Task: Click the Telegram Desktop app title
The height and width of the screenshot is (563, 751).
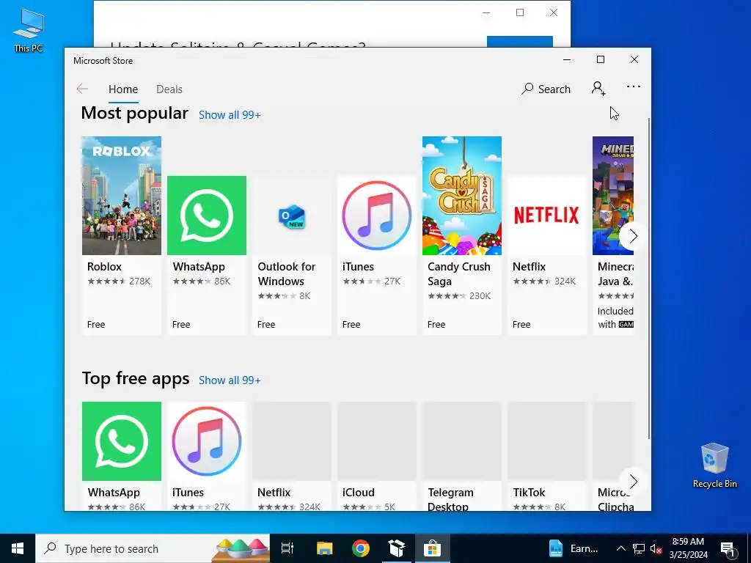Action: point(450,499)
